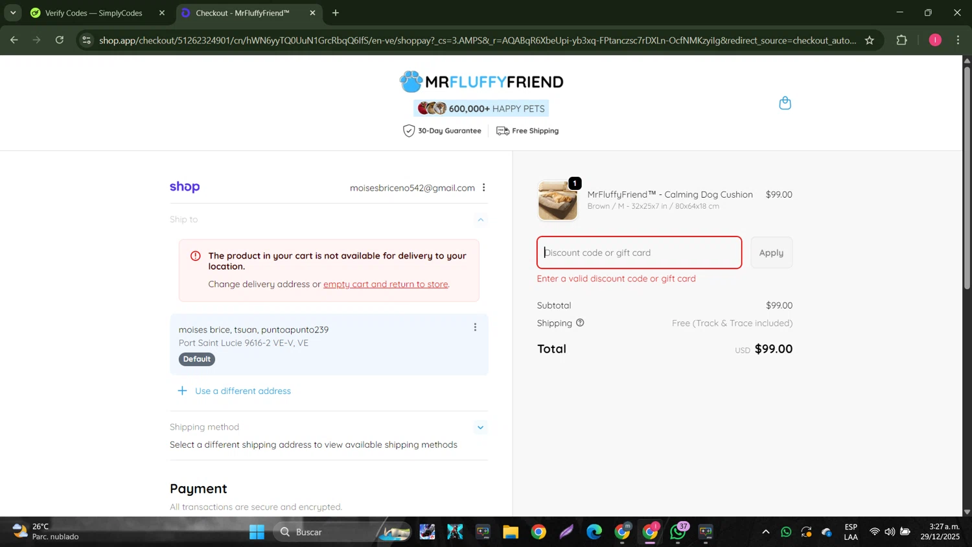The height and width of the screenshot is (547, 972).
Task: Open the weather widget showing 26°C
Action: pos(47,531)
